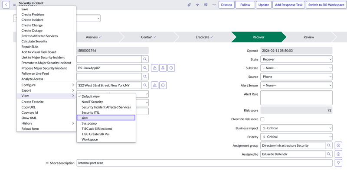The width and height of the screenshot is (347, 170).
Task: Show Assigned to info icon
Action: point(338,154)
